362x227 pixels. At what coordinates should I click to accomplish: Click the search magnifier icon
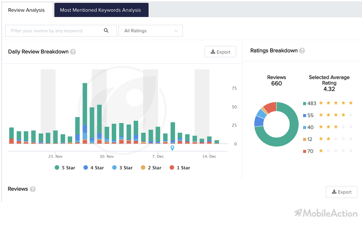(x=106, y=30)
